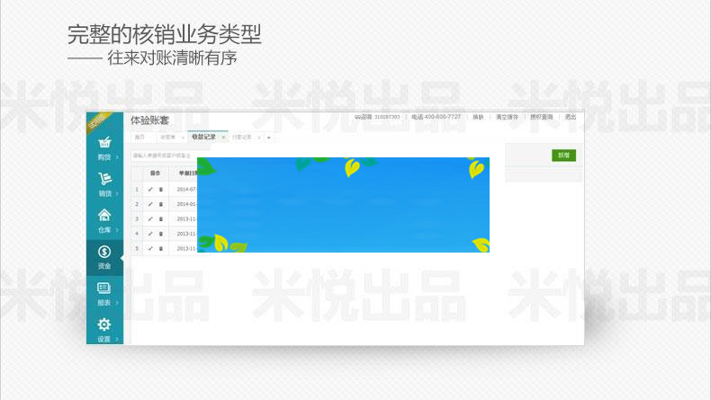Select the 资金 funds dollar icon

point(104,252)
